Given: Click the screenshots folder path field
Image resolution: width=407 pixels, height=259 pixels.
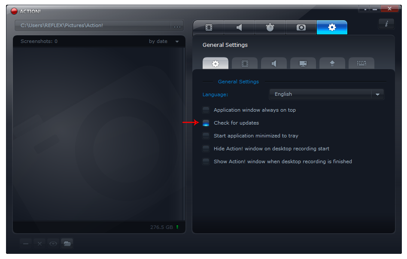Looking at the screenshot, I should (93, 25).
